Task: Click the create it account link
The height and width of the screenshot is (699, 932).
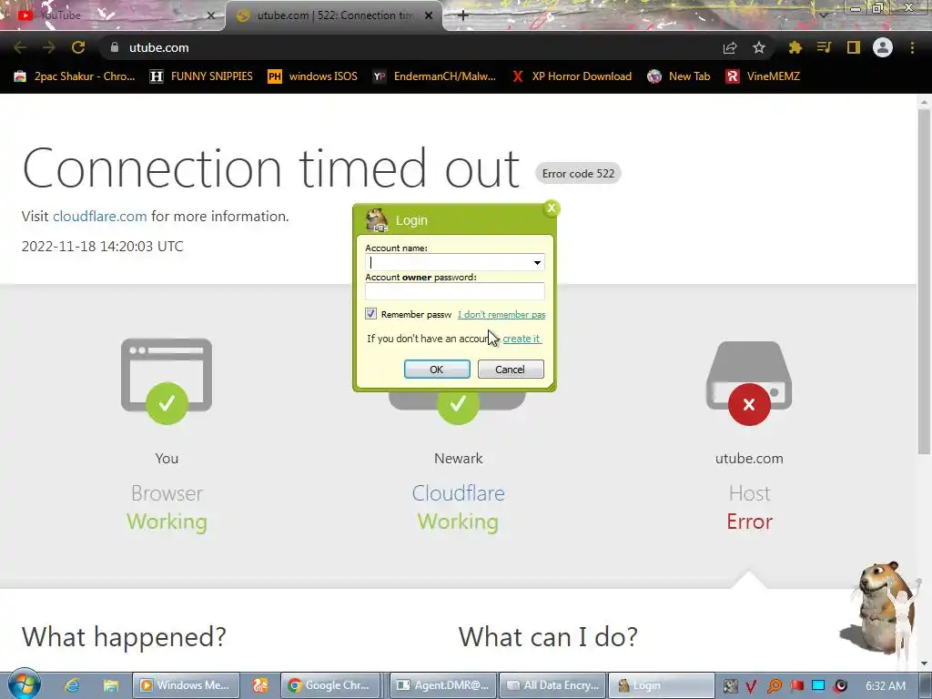Action: click(522, 339)
